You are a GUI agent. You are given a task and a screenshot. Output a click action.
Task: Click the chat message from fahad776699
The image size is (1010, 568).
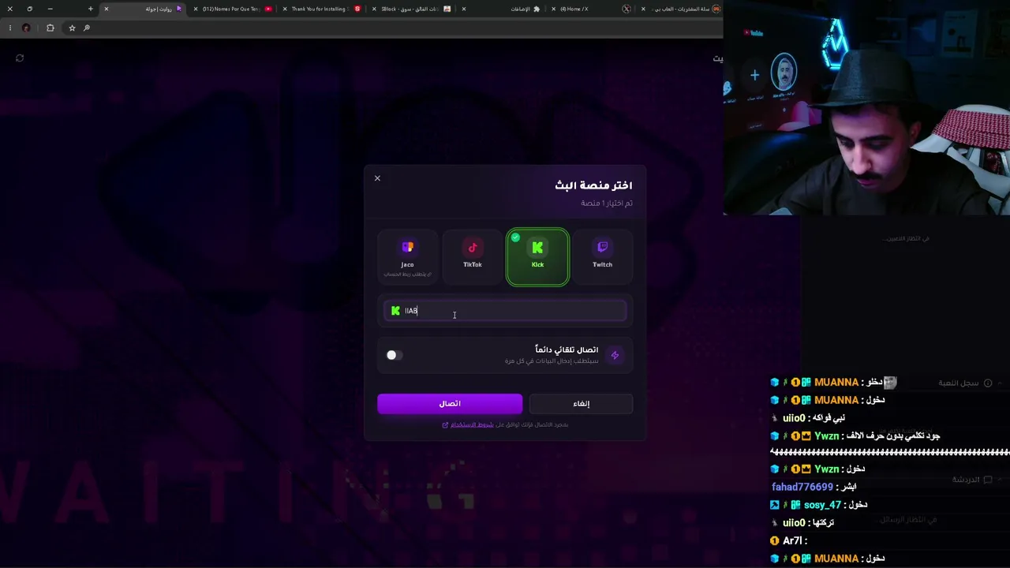[814, 487]
